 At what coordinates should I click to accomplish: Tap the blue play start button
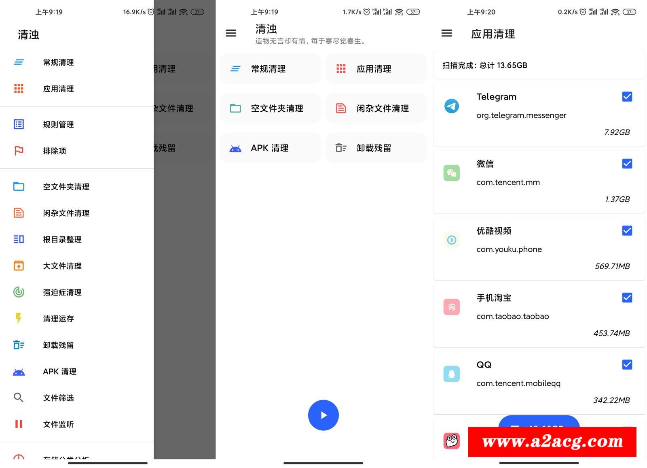coord(323,415)
